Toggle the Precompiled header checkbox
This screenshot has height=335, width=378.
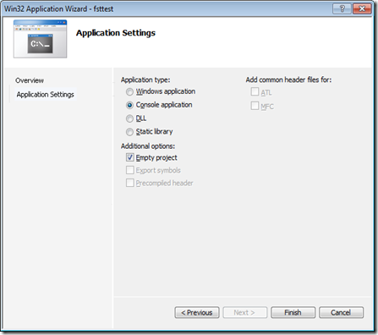coord(130,183)
